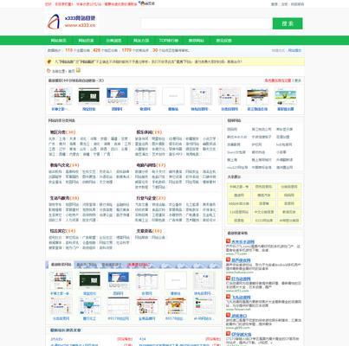Switch to red-text tab in thumbnail tab strip
Image resolution: width=349 pixels, height=346 pixels.
coord(139,265)
